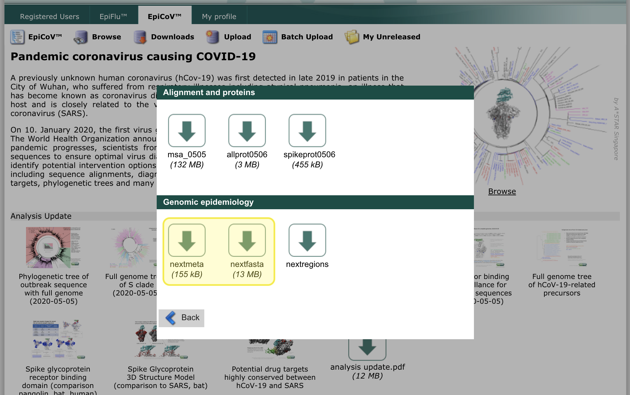
Task: Click the Potential drug targets caption text
Action: (x=270, y=377)
